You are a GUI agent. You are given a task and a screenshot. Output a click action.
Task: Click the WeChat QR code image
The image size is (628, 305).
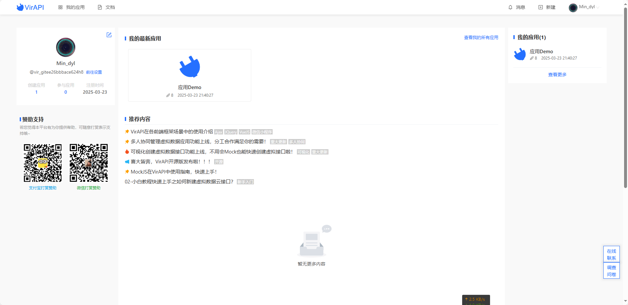pyautogui.click(x=89, y=163)
